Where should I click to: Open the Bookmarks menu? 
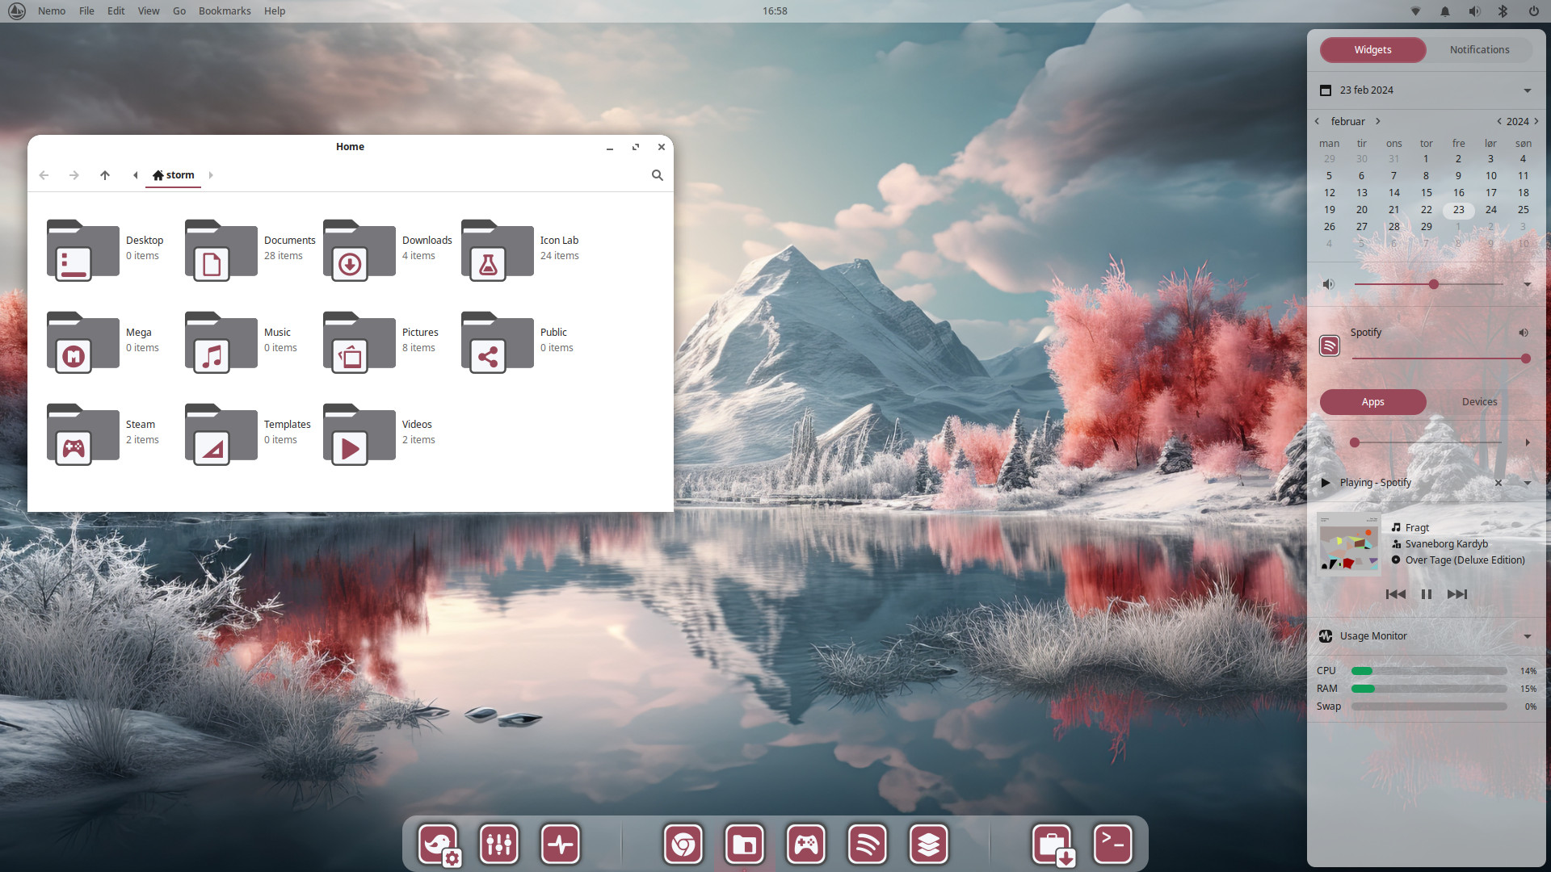pos(225,11)
